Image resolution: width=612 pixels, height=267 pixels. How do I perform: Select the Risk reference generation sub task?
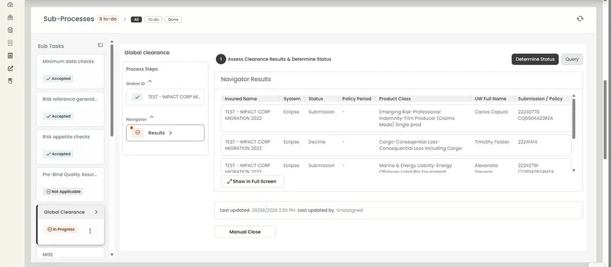(70, 109)
